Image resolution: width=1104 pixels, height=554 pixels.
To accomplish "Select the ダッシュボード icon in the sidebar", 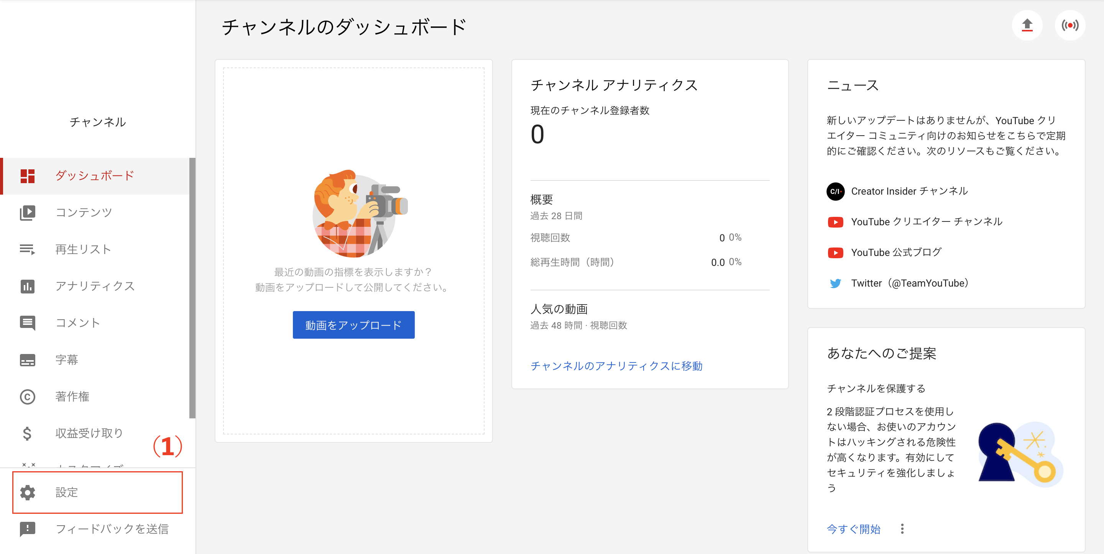I will click(28, 176).
